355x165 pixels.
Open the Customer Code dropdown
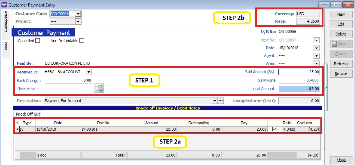78,14
